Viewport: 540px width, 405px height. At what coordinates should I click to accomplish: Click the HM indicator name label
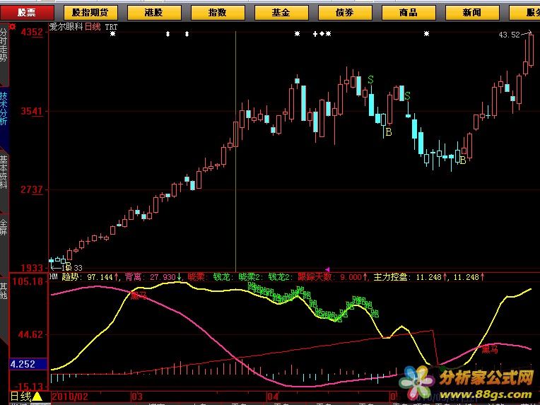[x=53, y=277]
